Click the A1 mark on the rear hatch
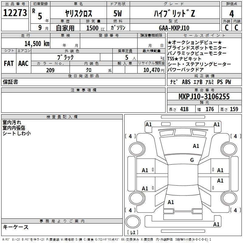This screenshot has width=243, height=243. (x=171, y=202)
